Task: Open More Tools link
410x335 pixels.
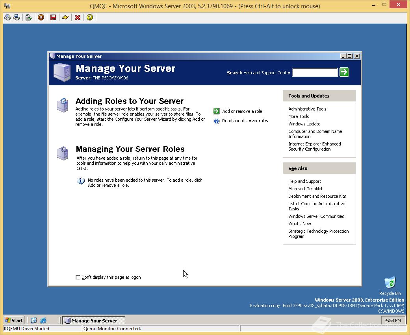Action: [299, 116]
